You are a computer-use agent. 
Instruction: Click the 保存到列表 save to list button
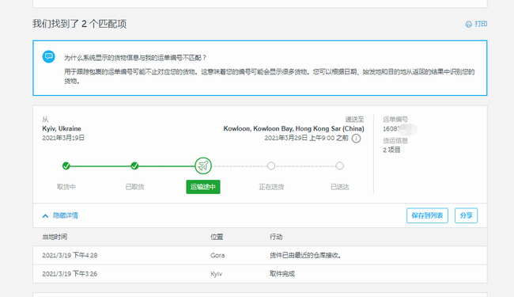coord(427,215)
